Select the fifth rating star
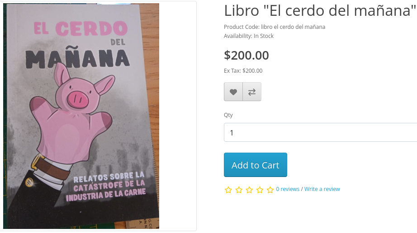The width and height of the screenshot is (417, 233). [270, 190]
